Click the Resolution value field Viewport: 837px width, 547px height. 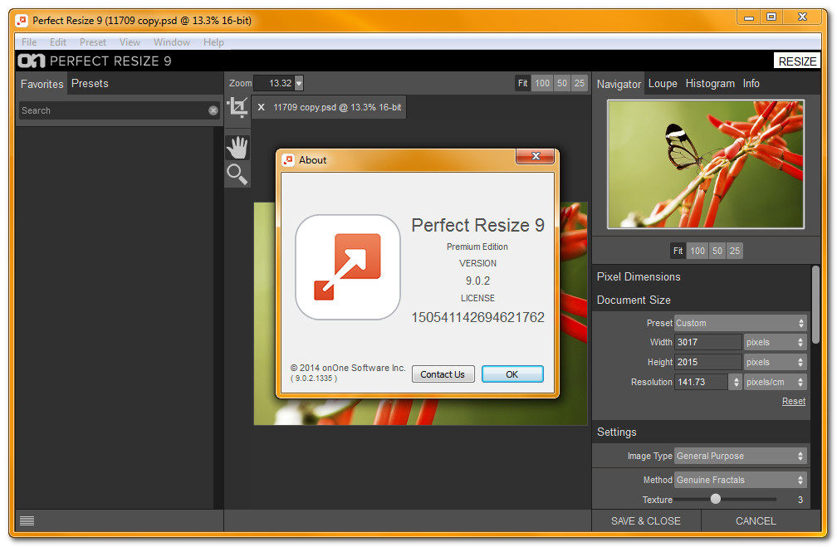point(702,382)
